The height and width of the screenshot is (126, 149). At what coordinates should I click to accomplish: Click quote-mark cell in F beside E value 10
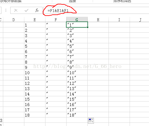click(x=56, y=72)
